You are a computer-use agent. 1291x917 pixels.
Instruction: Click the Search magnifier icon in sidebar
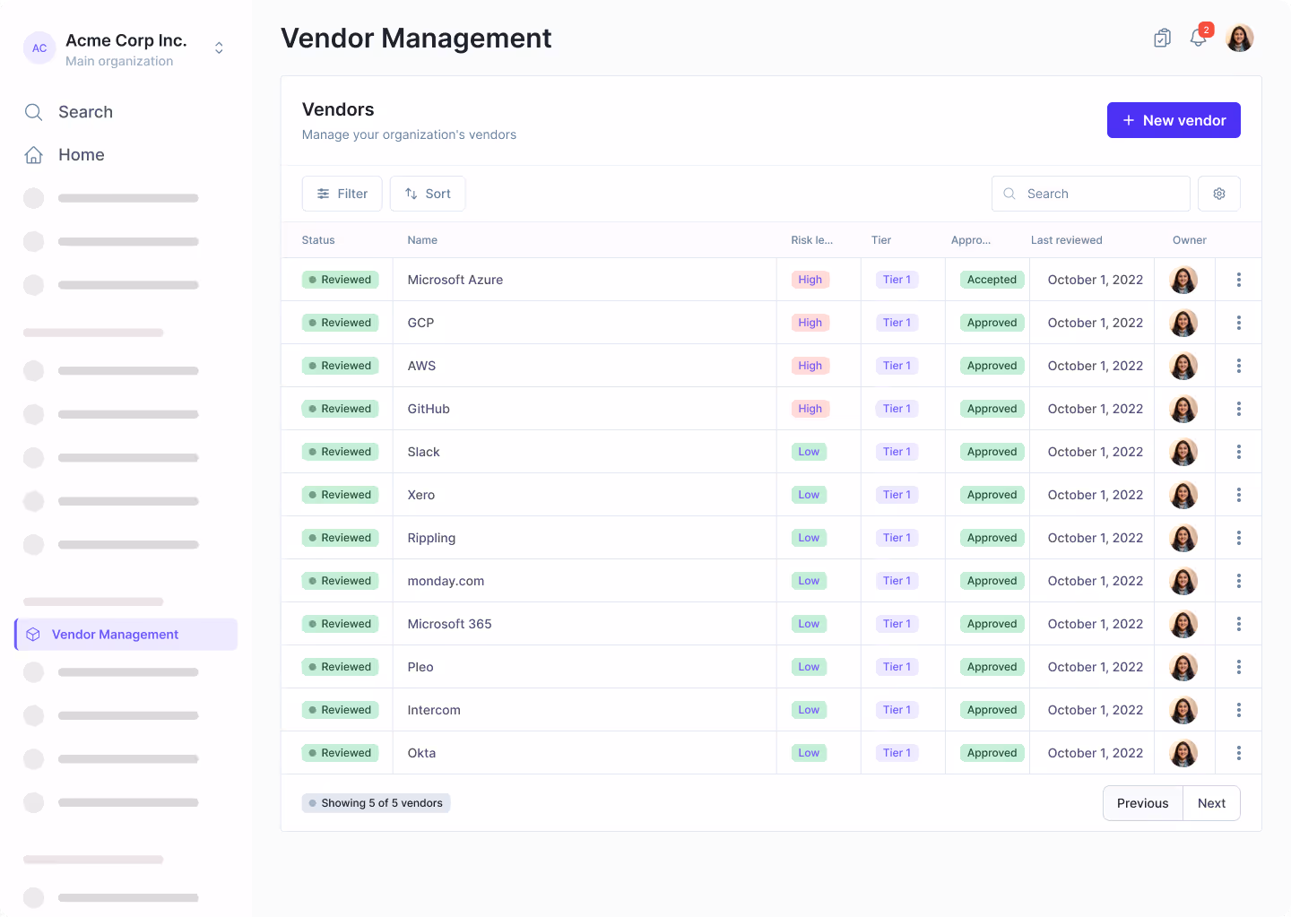[x=34, y=112]
